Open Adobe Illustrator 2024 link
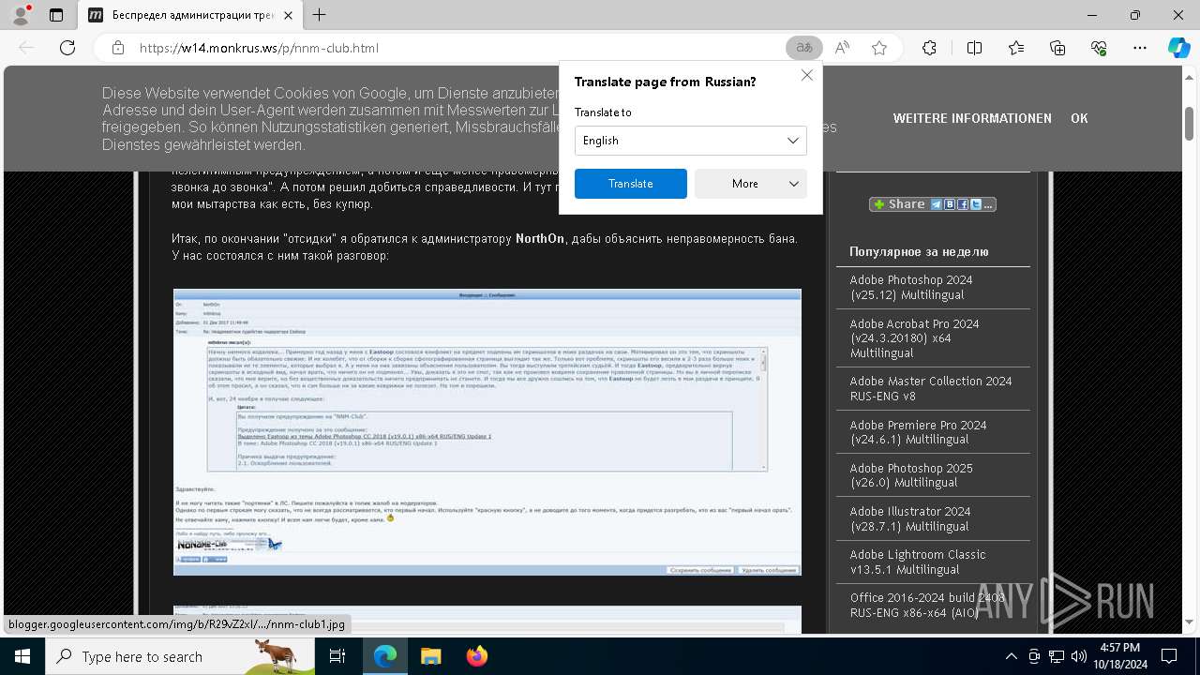Screen dimensions: 1200x675 tap(910, 518)
